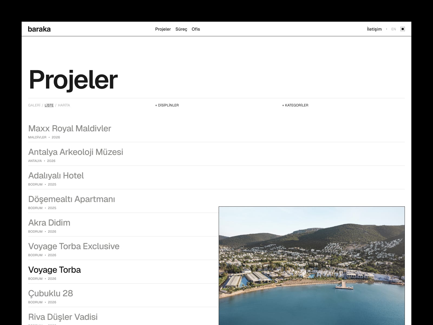Switch to the Galeri view
The image size is (433, 325).
(34, 105)
